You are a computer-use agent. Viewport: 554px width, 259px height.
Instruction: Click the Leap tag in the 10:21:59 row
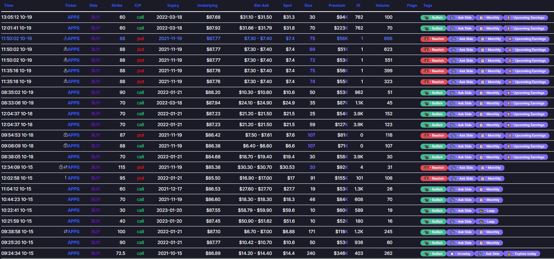click(x=487, y=222)
